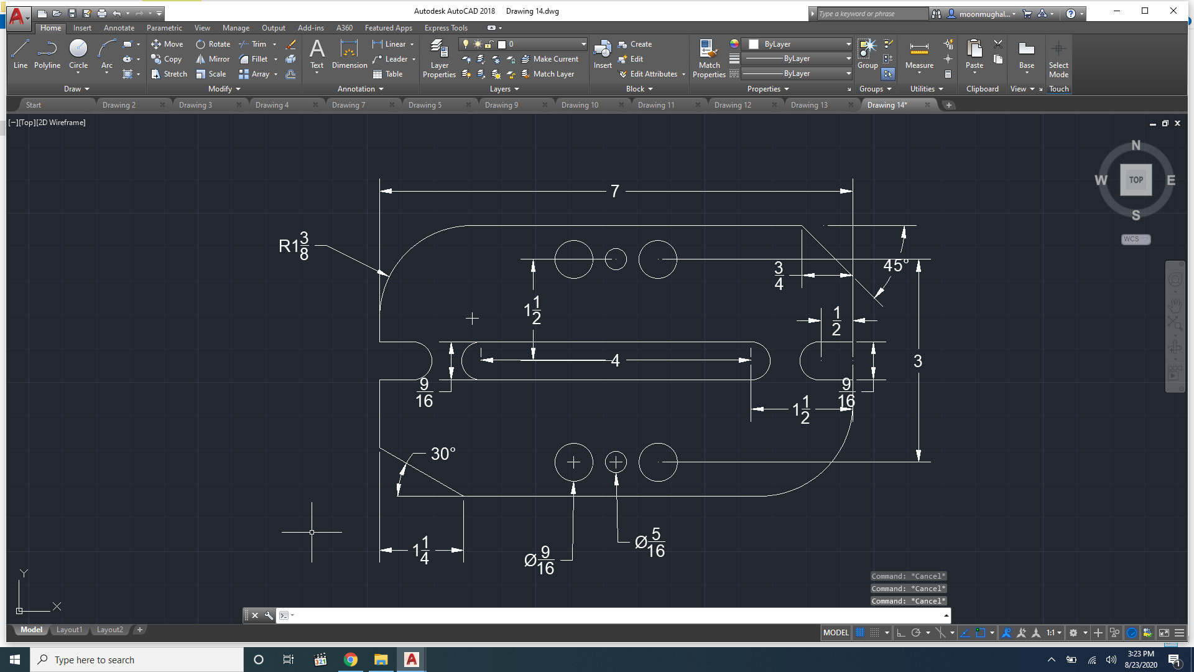The height and width of the screenshot is (672, 1194).
Task: Click the Edit Attributes button
Action: tap(652, 74)
